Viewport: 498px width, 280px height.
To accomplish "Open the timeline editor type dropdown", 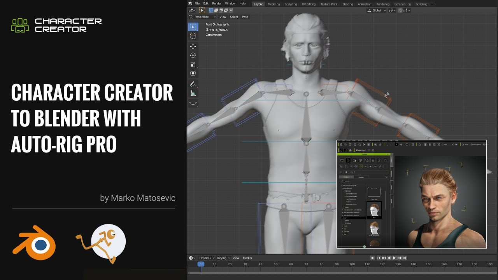I will 192,258.
